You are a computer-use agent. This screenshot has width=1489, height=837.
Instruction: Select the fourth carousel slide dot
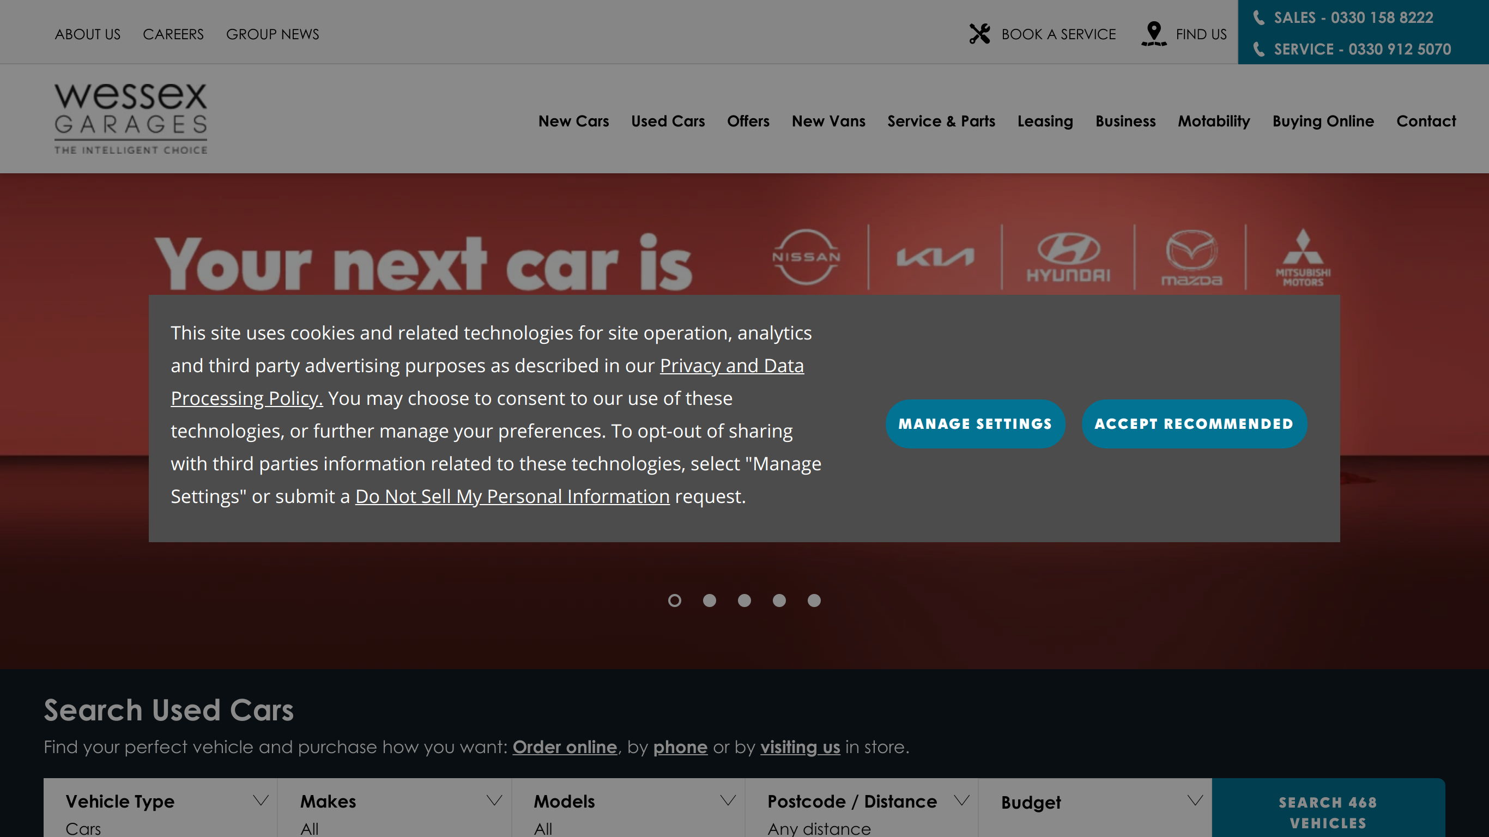coord(779,601)
